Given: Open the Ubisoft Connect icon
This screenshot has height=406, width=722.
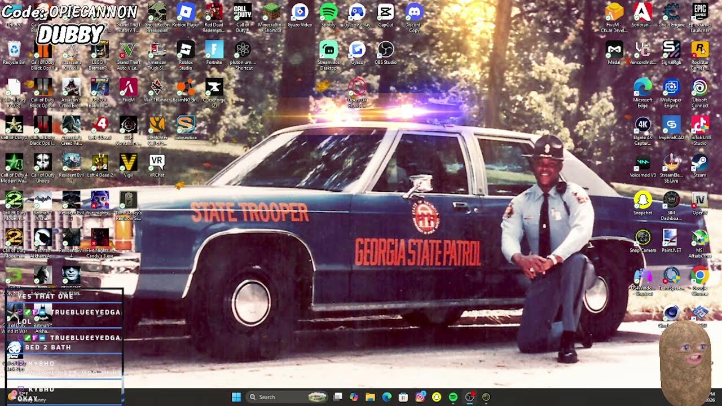Looking at the screenshot, I should pyautogui.click(x=699, y=93).
